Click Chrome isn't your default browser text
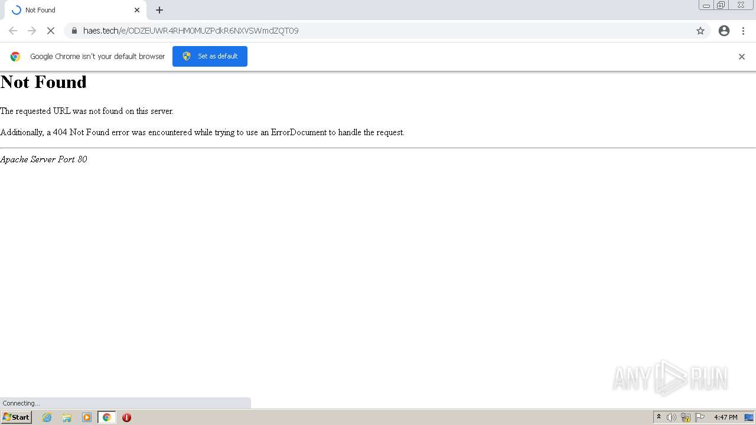756x425 pixels. [97, 57]
